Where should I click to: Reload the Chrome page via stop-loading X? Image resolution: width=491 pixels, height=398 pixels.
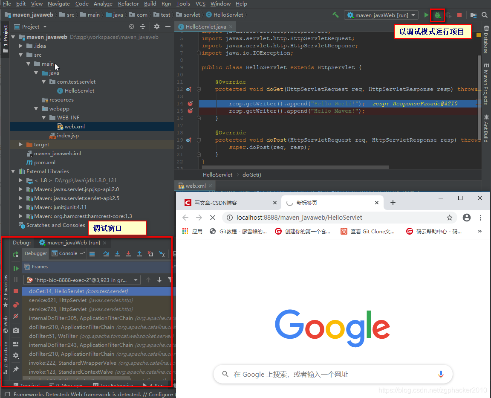point(212,218)
